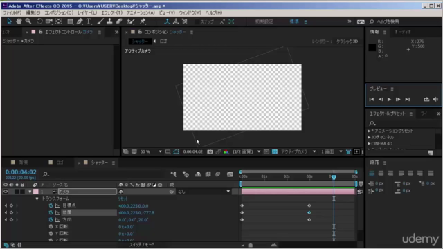The image size is (443, 249).
Task: Select the Eraser tool
Action: click(119, 21)
